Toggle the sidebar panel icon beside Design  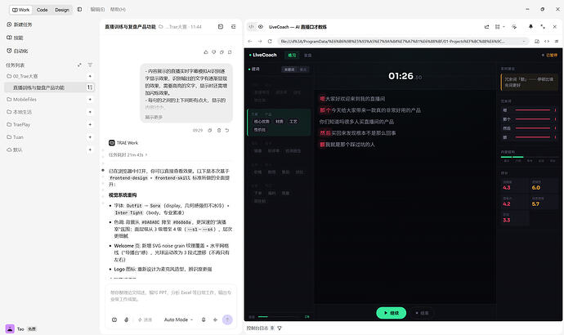(x=79, y=10)
